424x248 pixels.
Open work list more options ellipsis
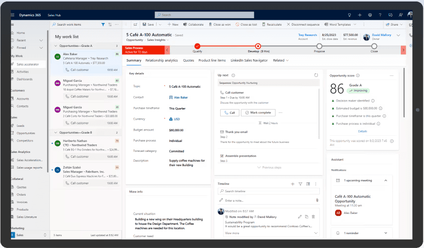click(117, 25)
